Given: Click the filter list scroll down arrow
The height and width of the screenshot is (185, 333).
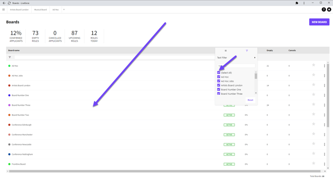Looking at the screenshot, I should (x=255, y=93).
